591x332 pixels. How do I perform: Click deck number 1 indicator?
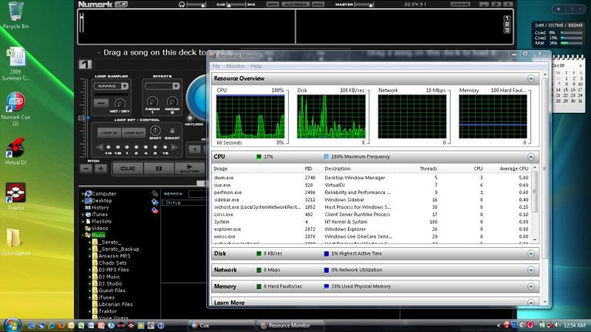(85, 64)
